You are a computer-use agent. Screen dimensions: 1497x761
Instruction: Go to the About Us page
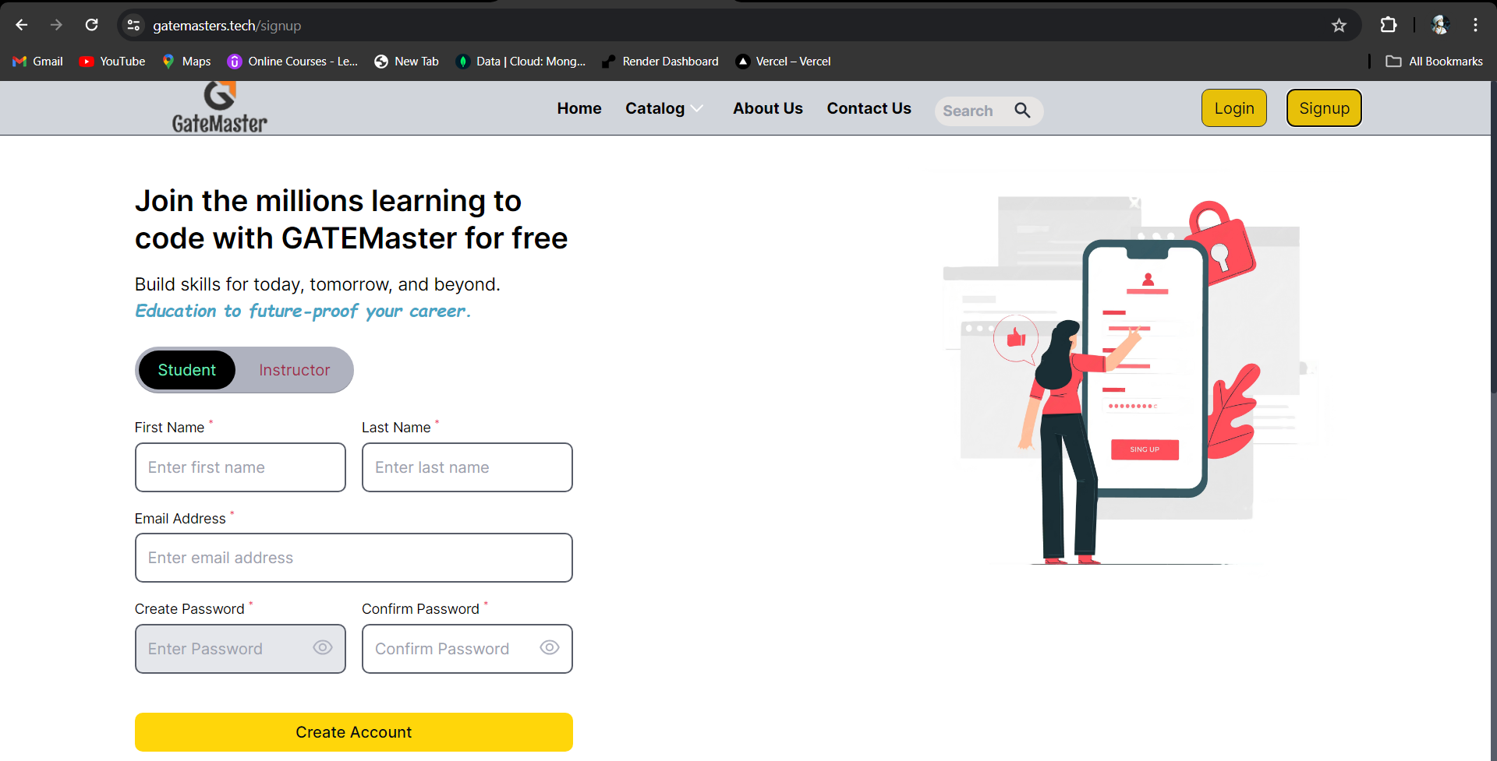pos(767,108)
